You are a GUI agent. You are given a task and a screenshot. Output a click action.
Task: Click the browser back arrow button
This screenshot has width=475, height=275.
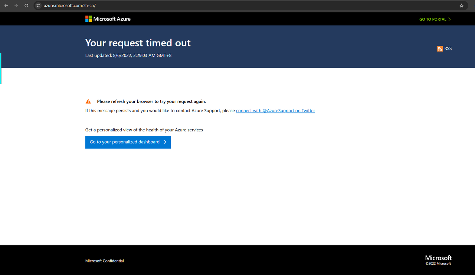6,6
